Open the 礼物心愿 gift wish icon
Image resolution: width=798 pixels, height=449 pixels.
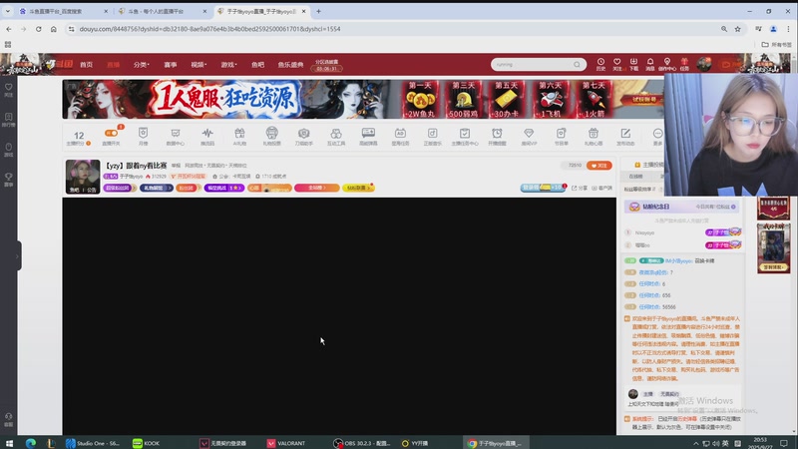point(593,133)
